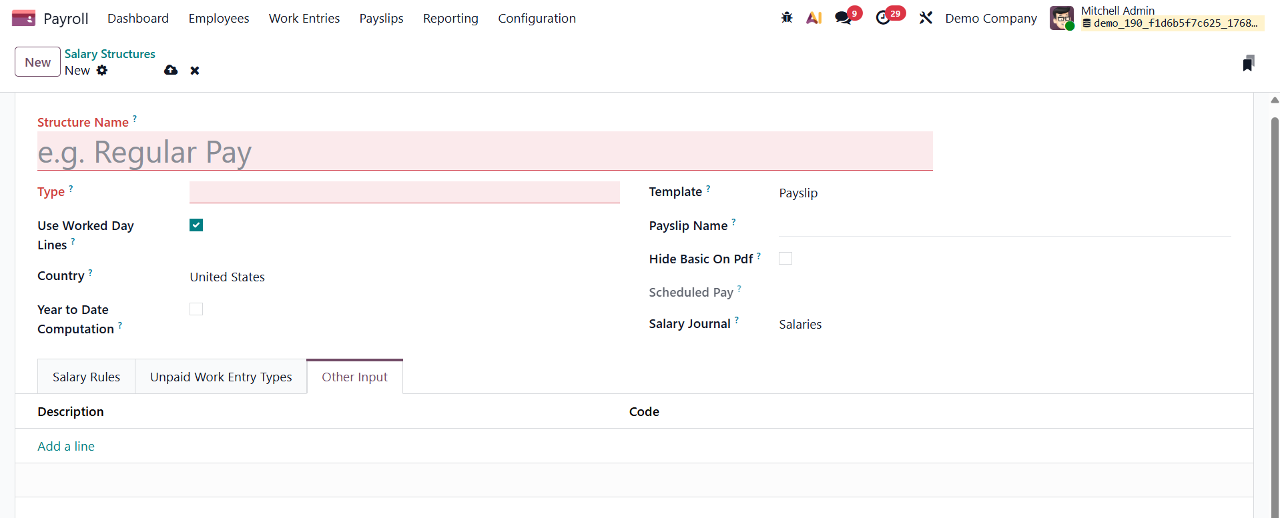Click the New button
1280x518 pixels.
click(x=38, y=62)
